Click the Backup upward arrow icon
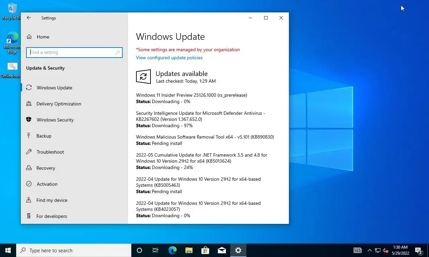429x257 pixels. 29,136
